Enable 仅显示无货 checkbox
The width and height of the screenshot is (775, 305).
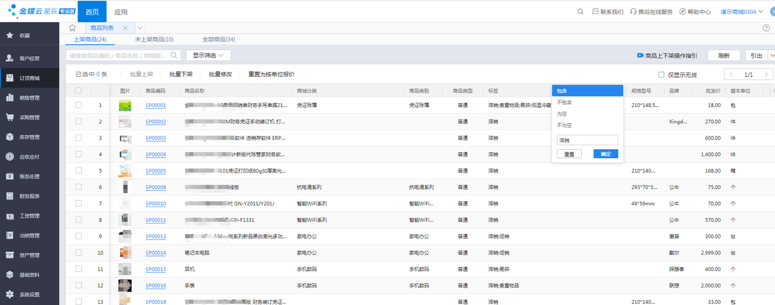click(661, 74)
